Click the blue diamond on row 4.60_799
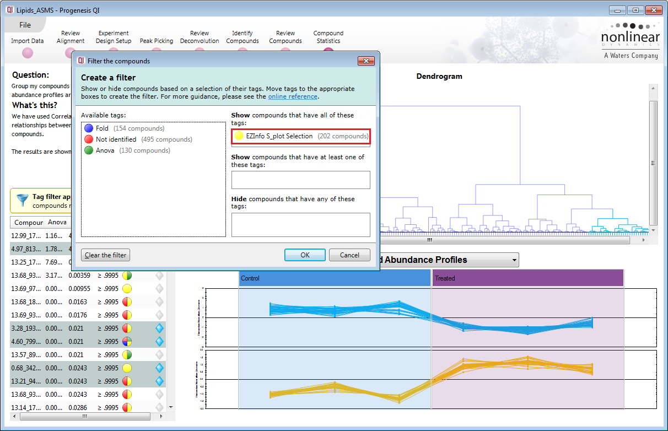 (159, 341)
